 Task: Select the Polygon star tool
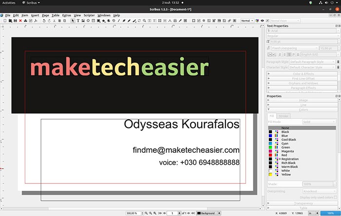pyautogui.click(x=104, y=20)
